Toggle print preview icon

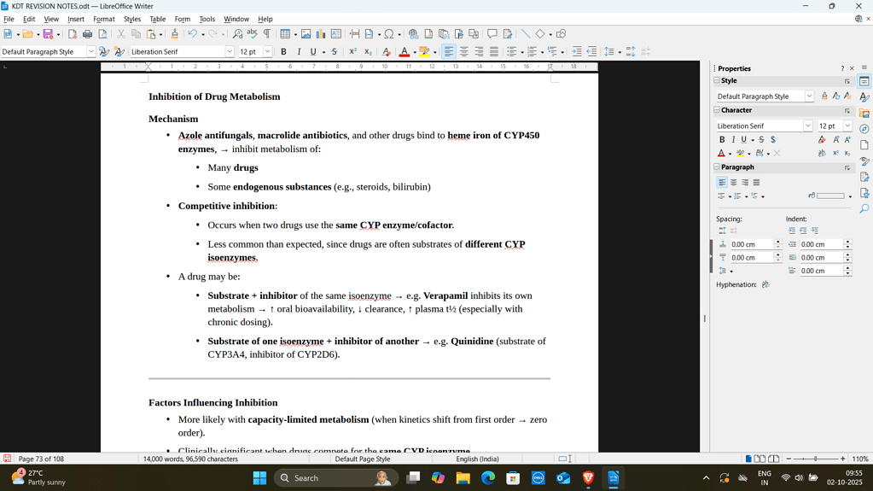tap(103, 34)
